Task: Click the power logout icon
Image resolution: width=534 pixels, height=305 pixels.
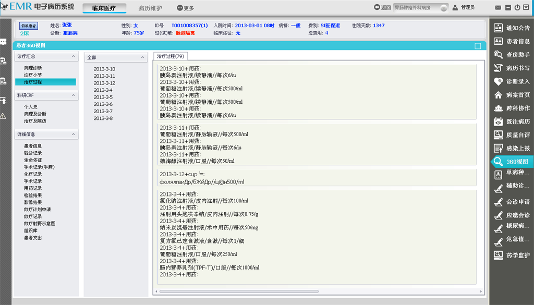Action: (517, 8)
